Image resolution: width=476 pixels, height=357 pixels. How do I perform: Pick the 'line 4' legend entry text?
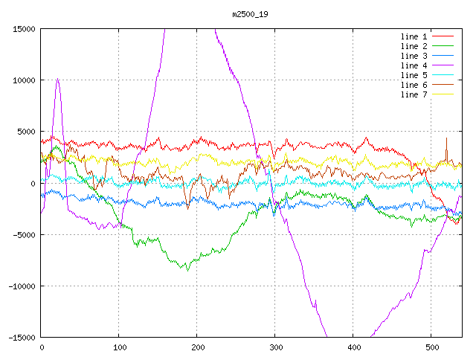414,65
